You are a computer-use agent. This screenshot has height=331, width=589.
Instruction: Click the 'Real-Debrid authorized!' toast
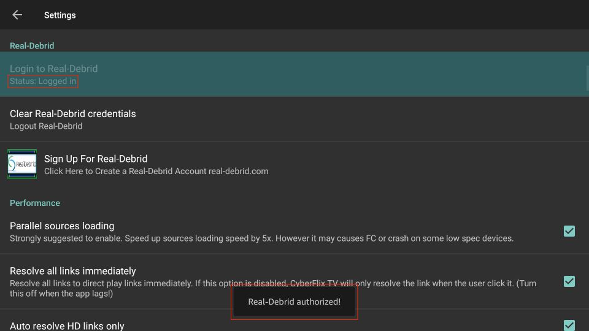coord(294,302)
